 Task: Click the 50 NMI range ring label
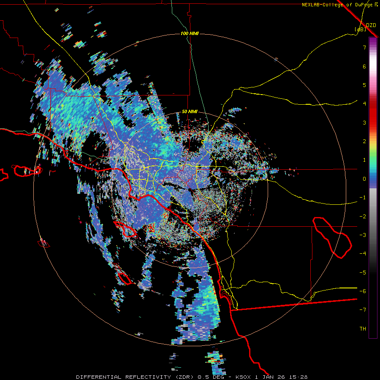point(190,112)
